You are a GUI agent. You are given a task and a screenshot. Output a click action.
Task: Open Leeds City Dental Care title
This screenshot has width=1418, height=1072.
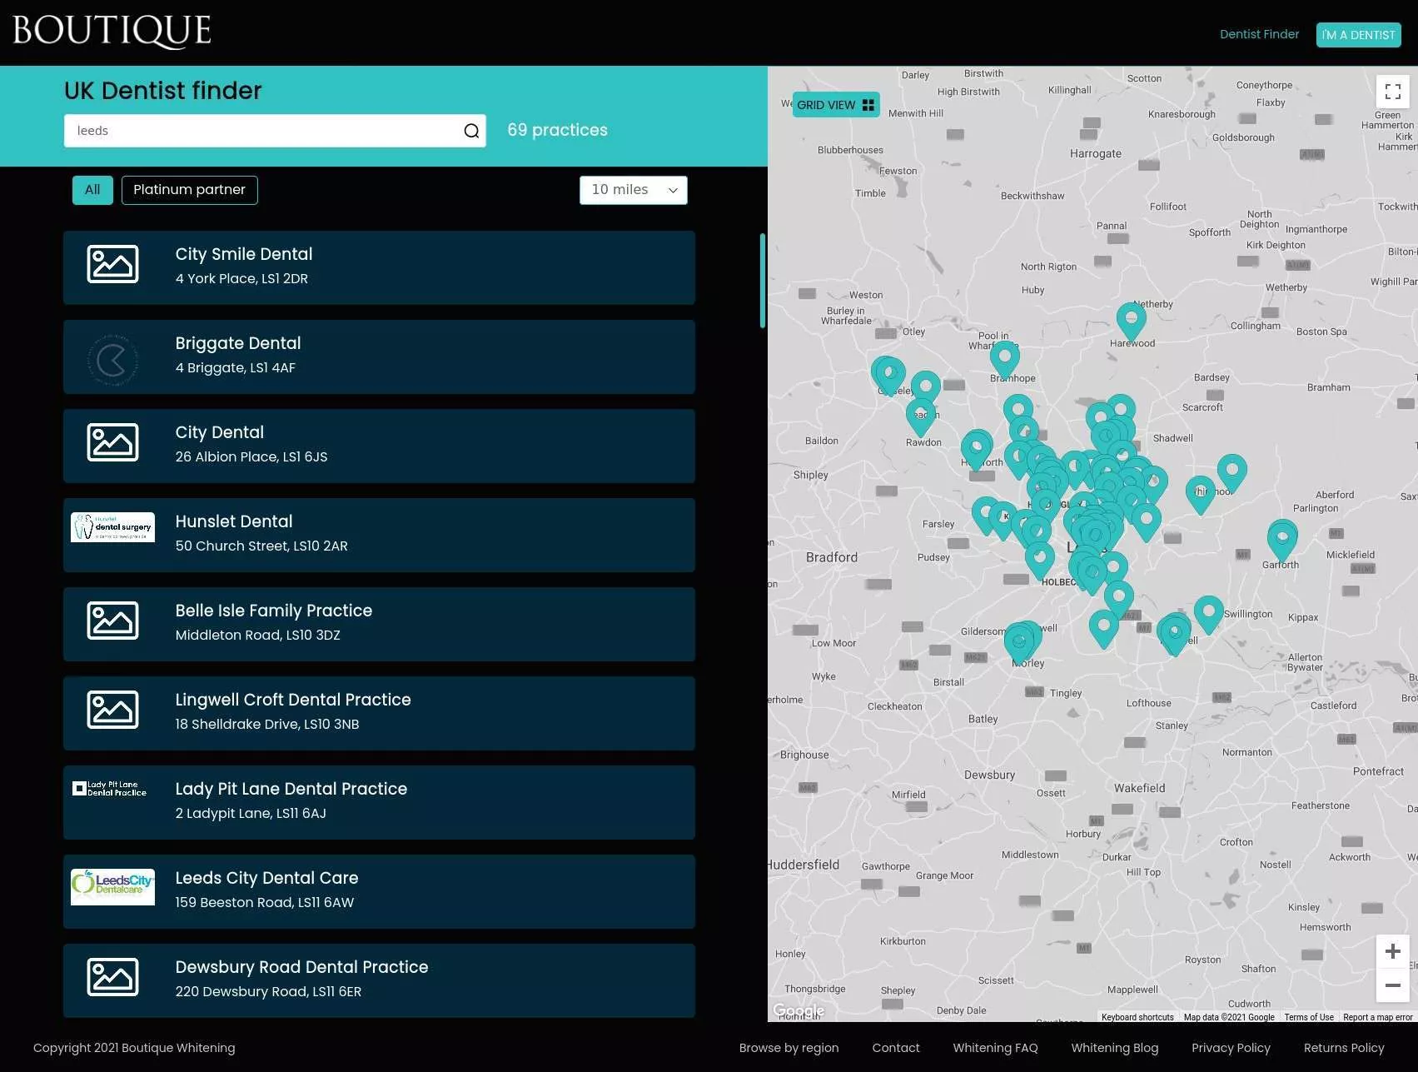click(x=266, y=878)
